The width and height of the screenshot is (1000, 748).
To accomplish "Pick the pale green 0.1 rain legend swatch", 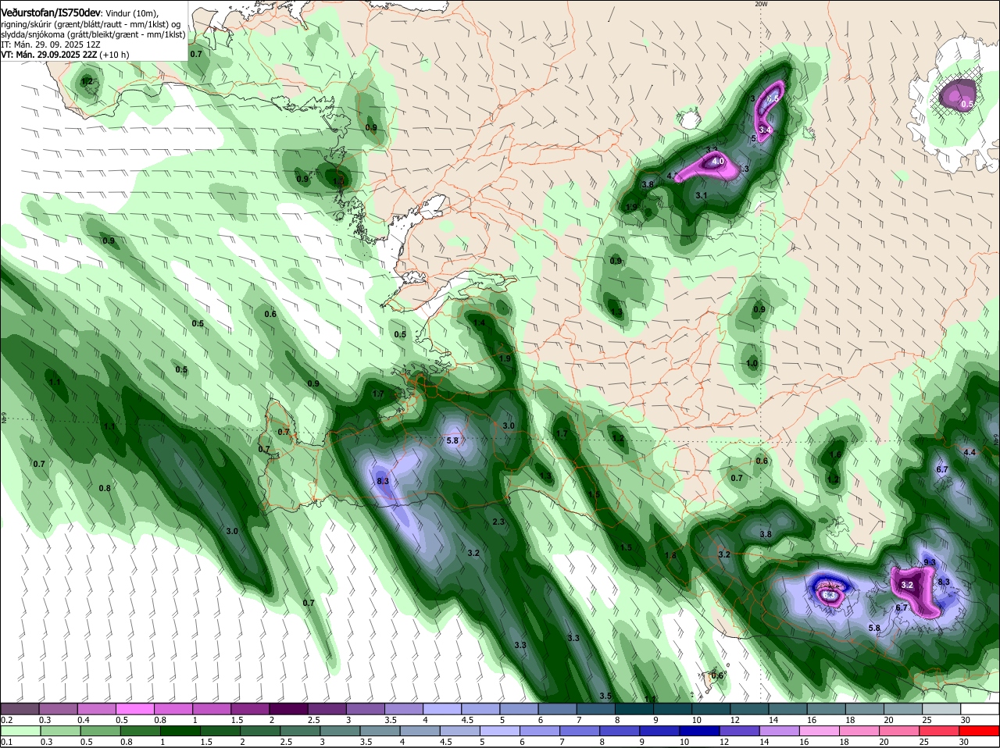I will (20, 732).
